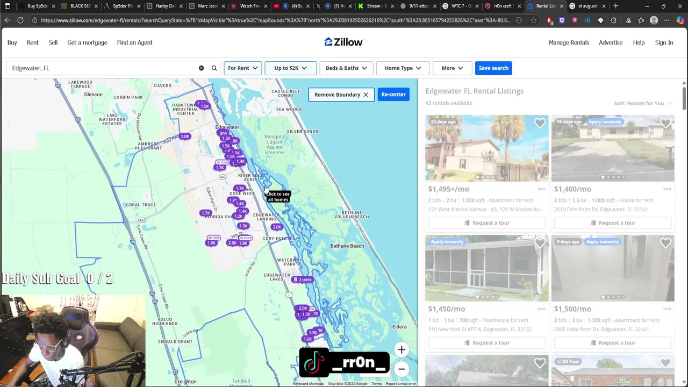Image resolution: width=688 pixels, height=387 pixels.
Task: Expand the Home Type filter
Action: [403, 68]
